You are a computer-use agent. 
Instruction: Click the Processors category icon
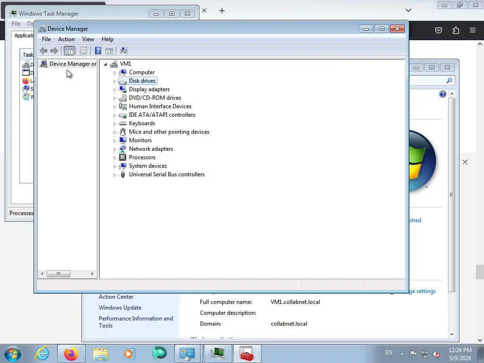pyautogui.click(x=123, y=157)
